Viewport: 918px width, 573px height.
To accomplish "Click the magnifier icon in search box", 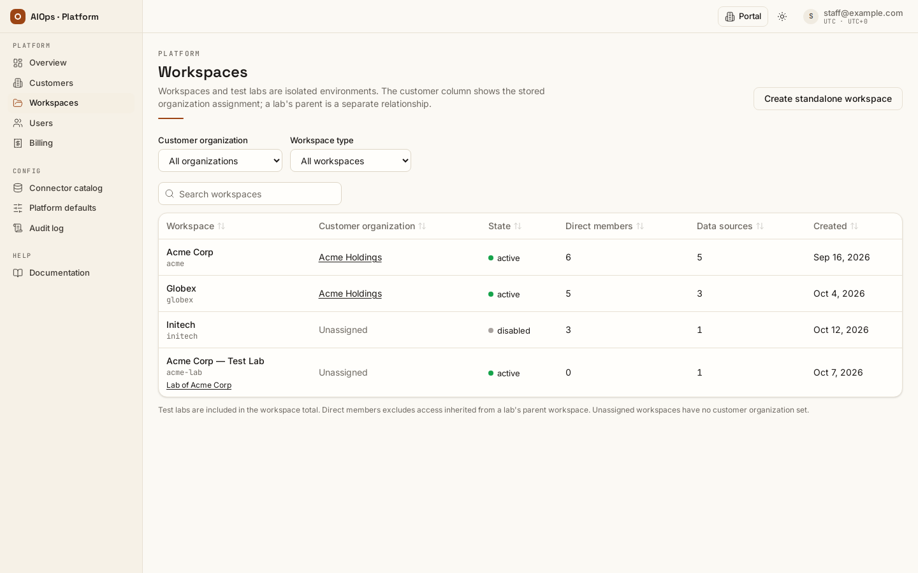I will (x=170, y=194).
